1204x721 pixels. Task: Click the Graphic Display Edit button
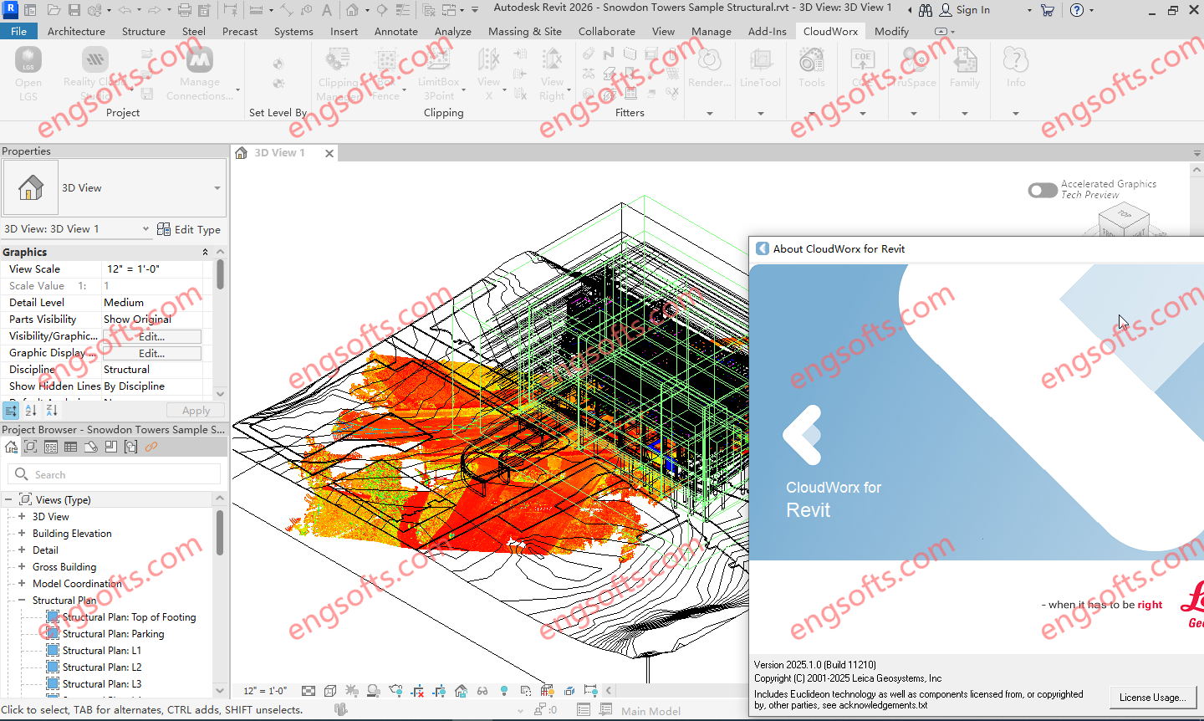152,353
